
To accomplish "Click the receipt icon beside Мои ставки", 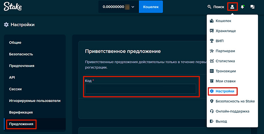I will click(x=212, y=81).
